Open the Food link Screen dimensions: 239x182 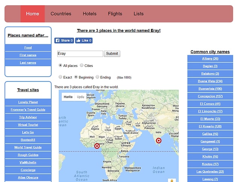28,48
